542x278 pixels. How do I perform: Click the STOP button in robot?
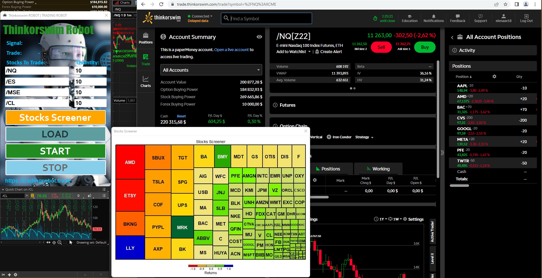click(55, 168)
